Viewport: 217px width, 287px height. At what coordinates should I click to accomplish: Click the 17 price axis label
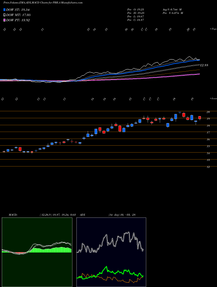(208, 133)
